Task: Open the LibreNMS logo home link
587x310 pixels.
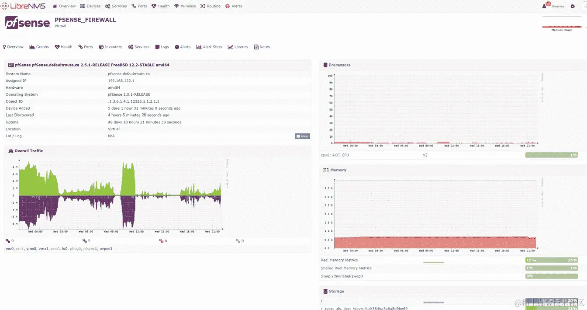Action: coord(24,6)
